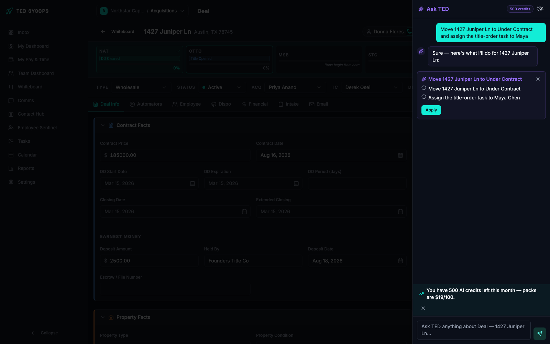Click Whiteboard breadcrumb link
Viewport: 550px width, 344px height.
click(x=123, y=32)
